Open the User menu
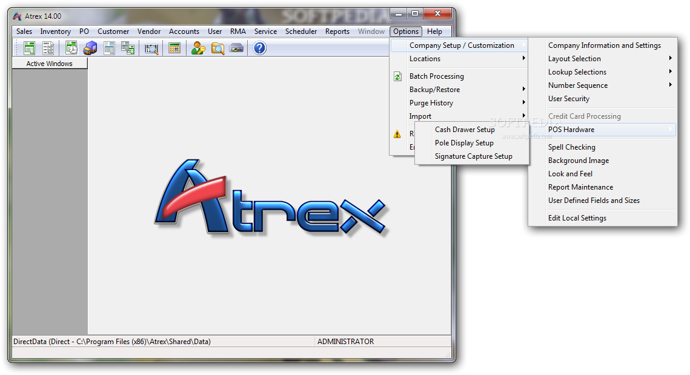This screenshot has height=375, width=690. click(x=214, y=32)
